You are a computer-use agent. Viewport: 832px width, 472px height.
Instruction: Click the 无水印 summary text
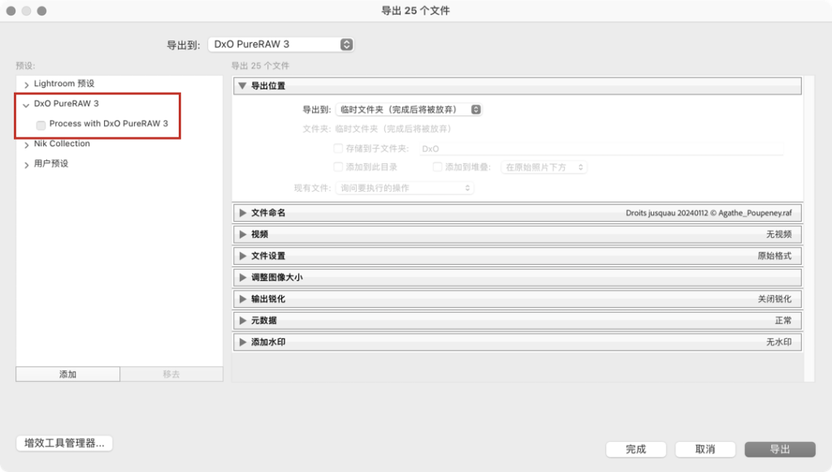click(x=778, y=342)
